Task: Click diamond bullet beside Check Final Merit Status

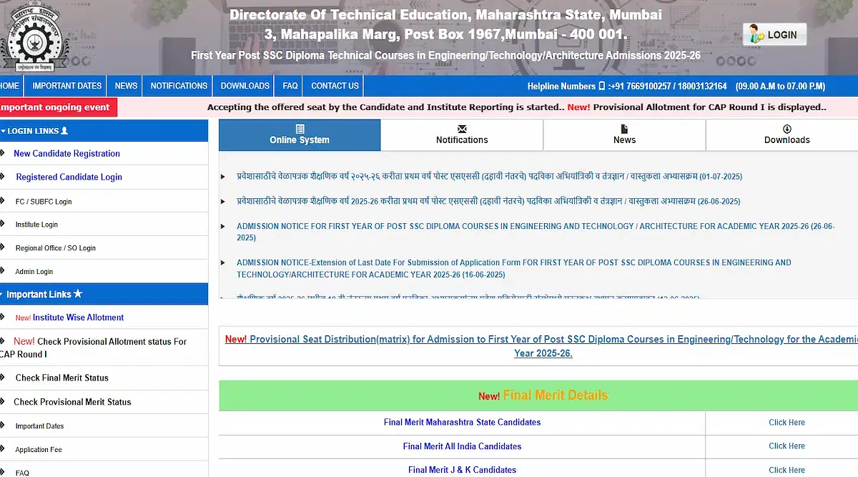Action: [3, 378]
